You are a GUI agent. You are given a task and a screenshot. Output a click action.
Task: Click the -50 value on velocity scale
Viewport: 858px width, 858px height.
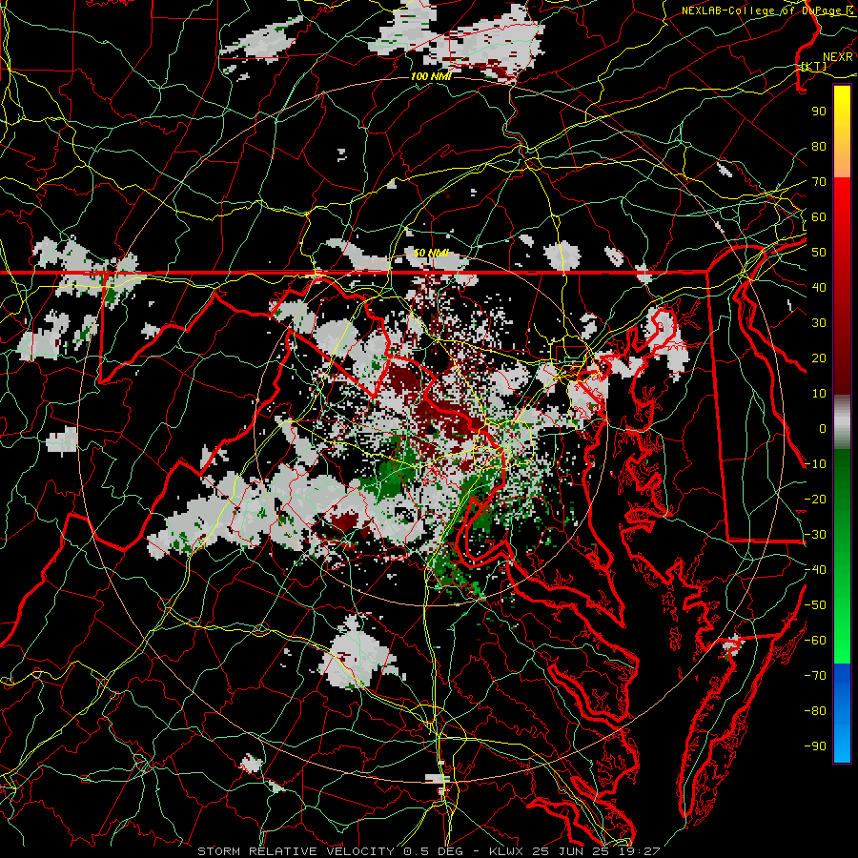tap(815, 605)
